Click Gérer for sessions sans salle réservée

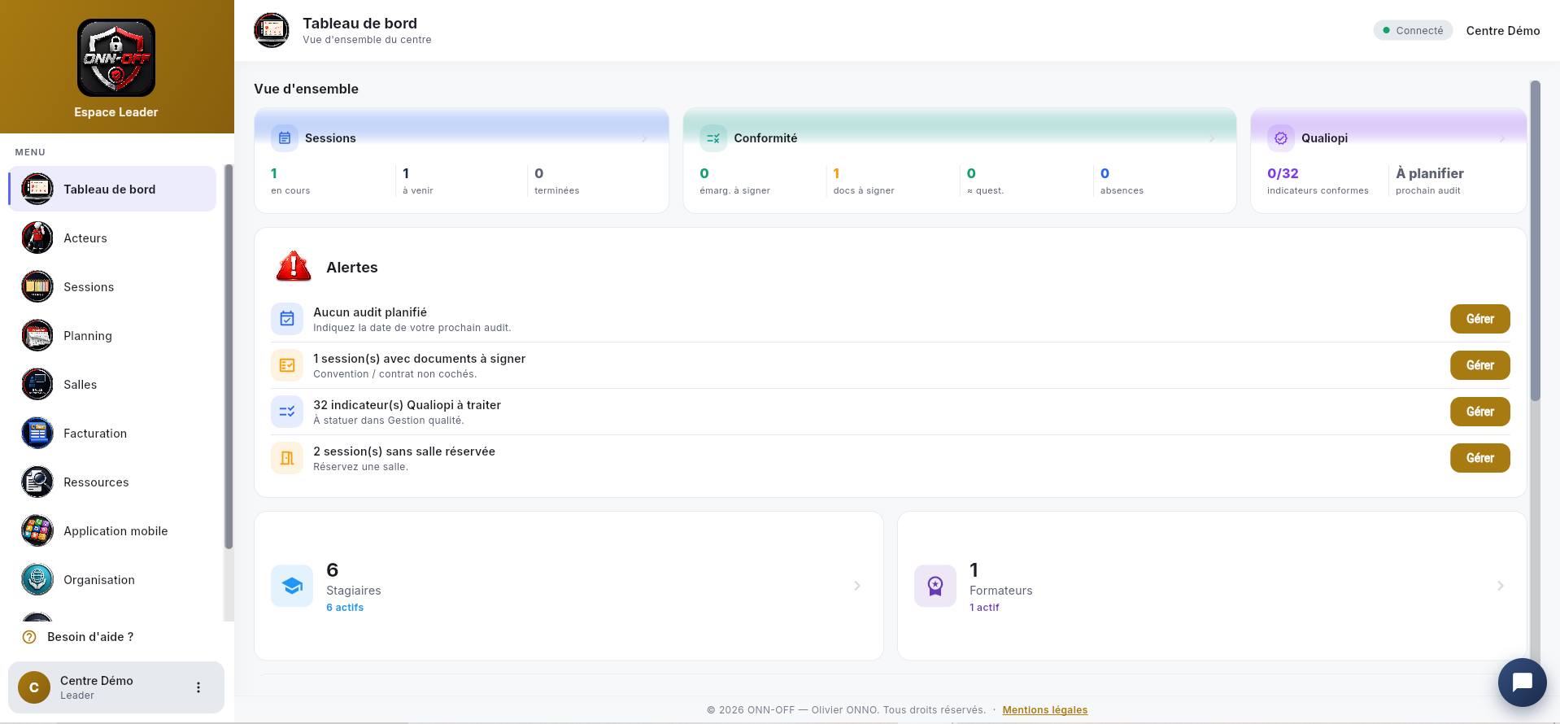[x=1479, y=458]
